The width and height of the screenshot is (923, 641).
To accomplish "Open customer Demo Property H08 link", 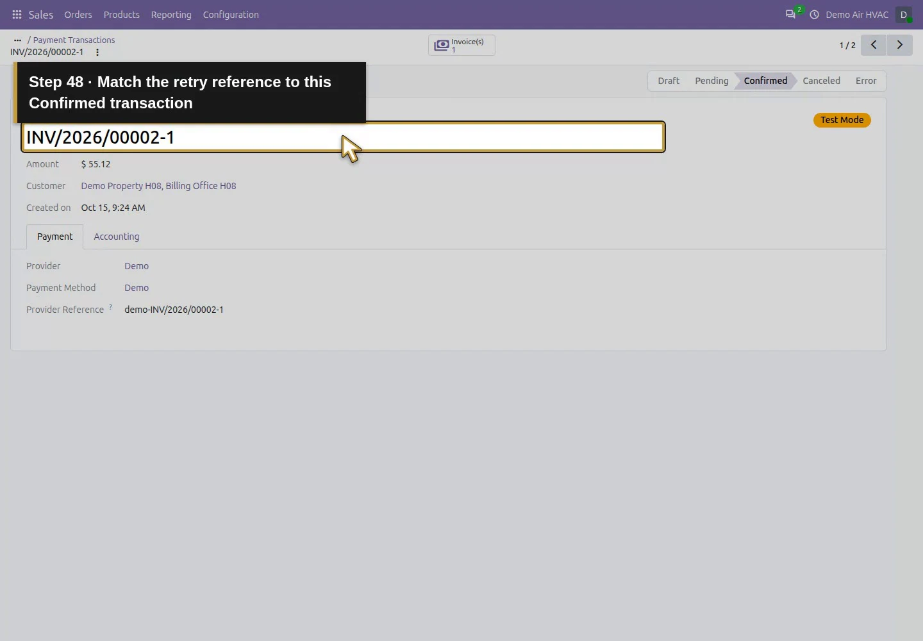I will [x=158, y=186].
